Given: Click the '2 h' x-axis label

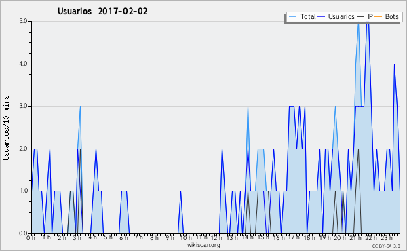Looking at the screenshot, I should pos(62,237).
